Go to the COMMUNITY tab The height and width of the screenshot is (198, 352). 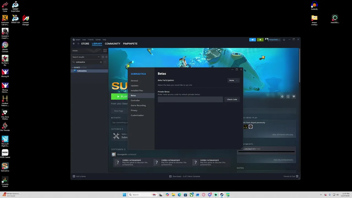[x=112, y=44]
